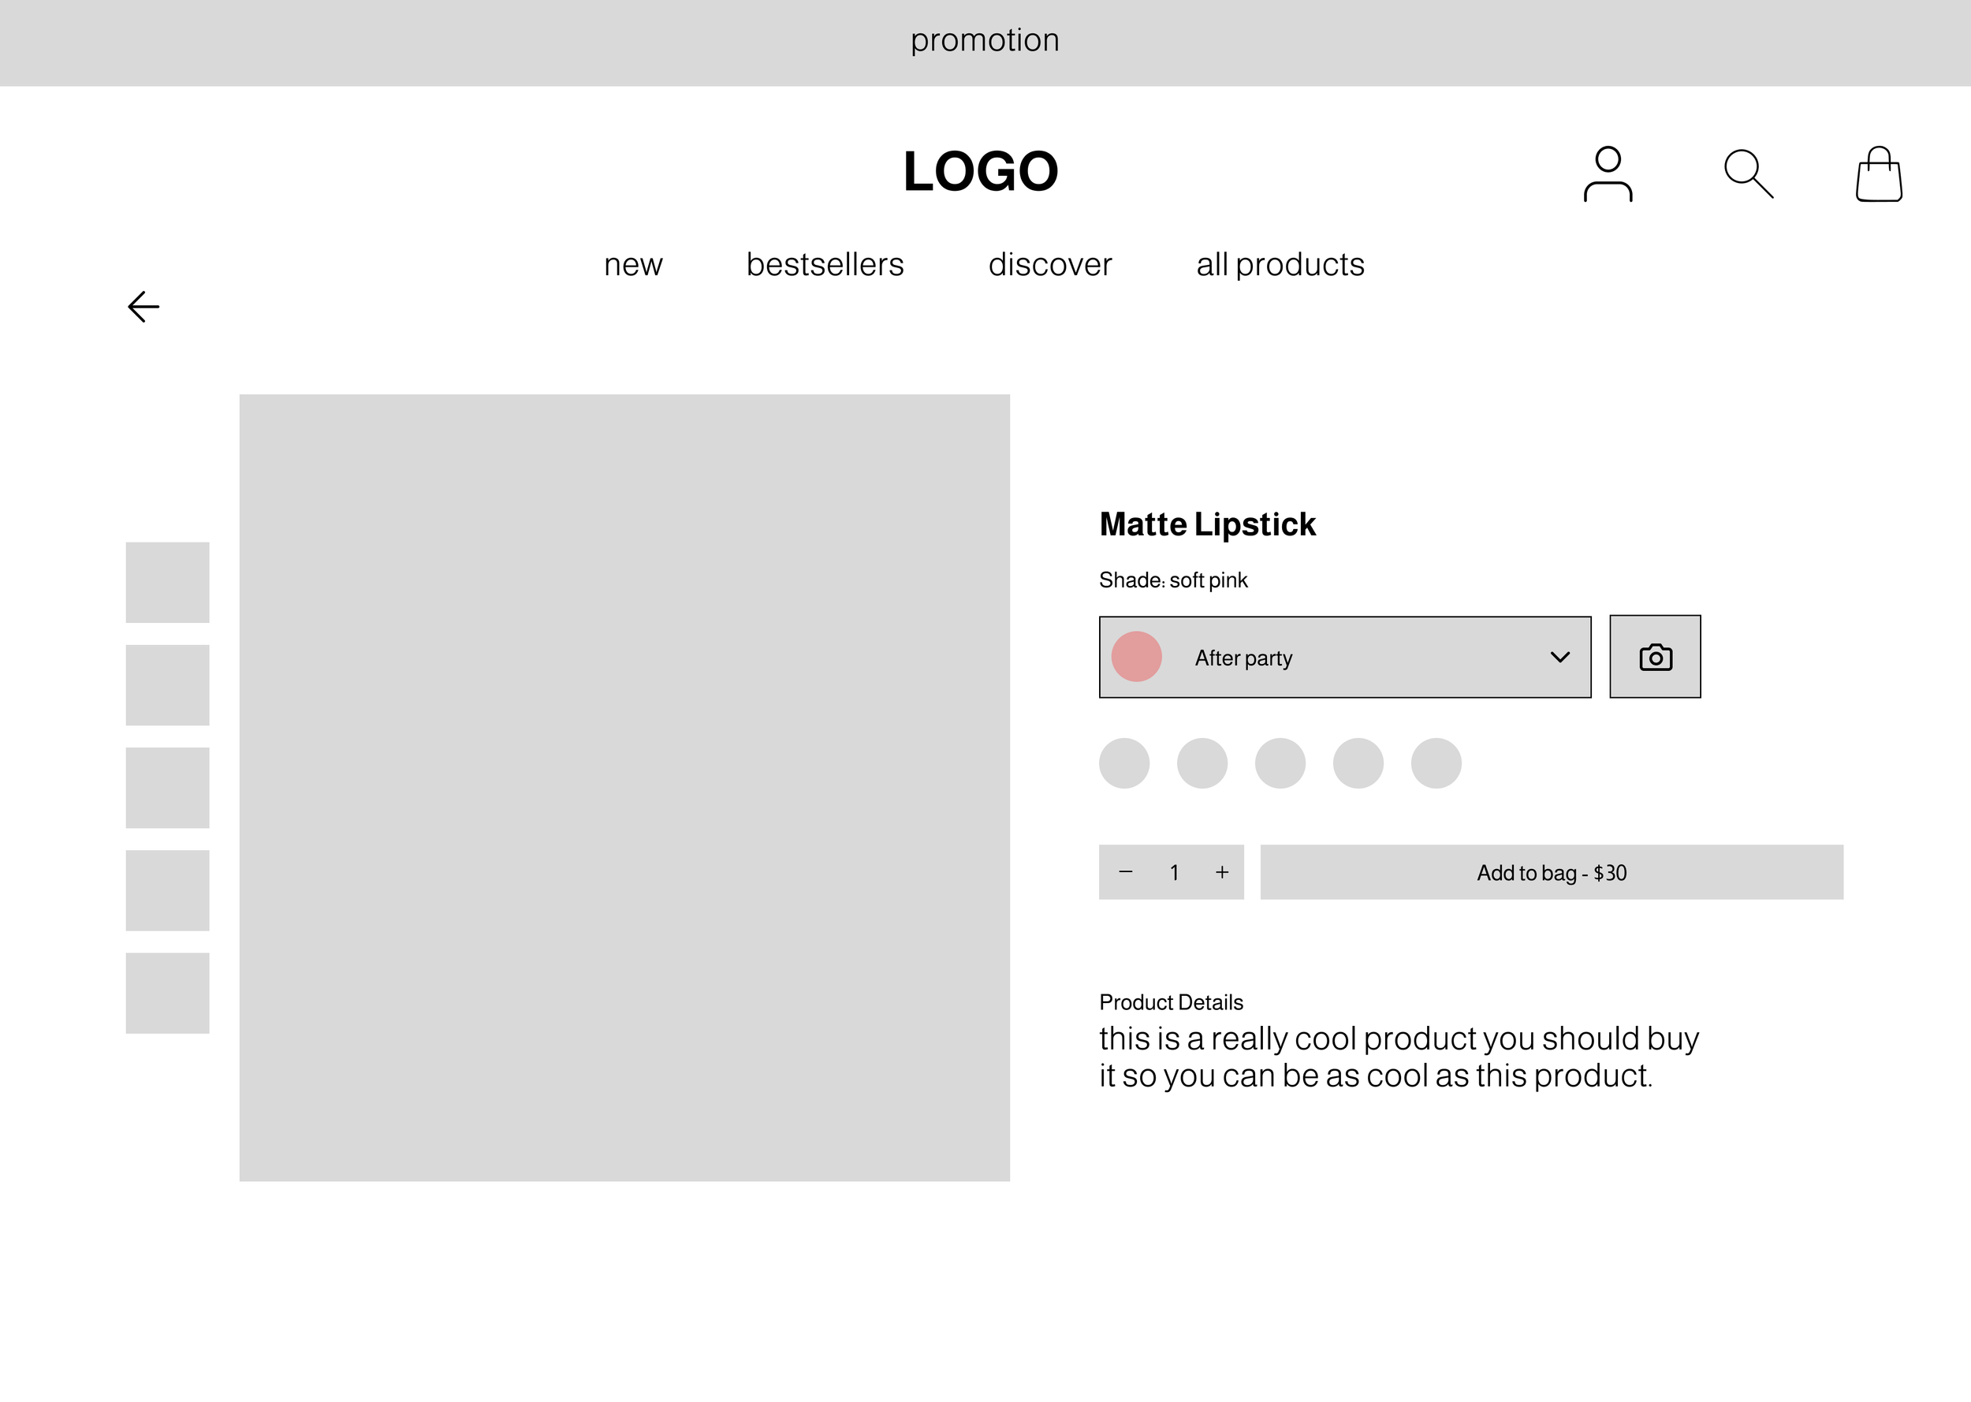Click the search magnifier icon
The image size is (1971, 1402).
1748,173
